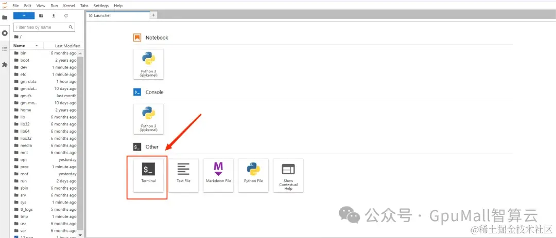
Task: Select the boot folder
Action: click(x=45, y=60)
